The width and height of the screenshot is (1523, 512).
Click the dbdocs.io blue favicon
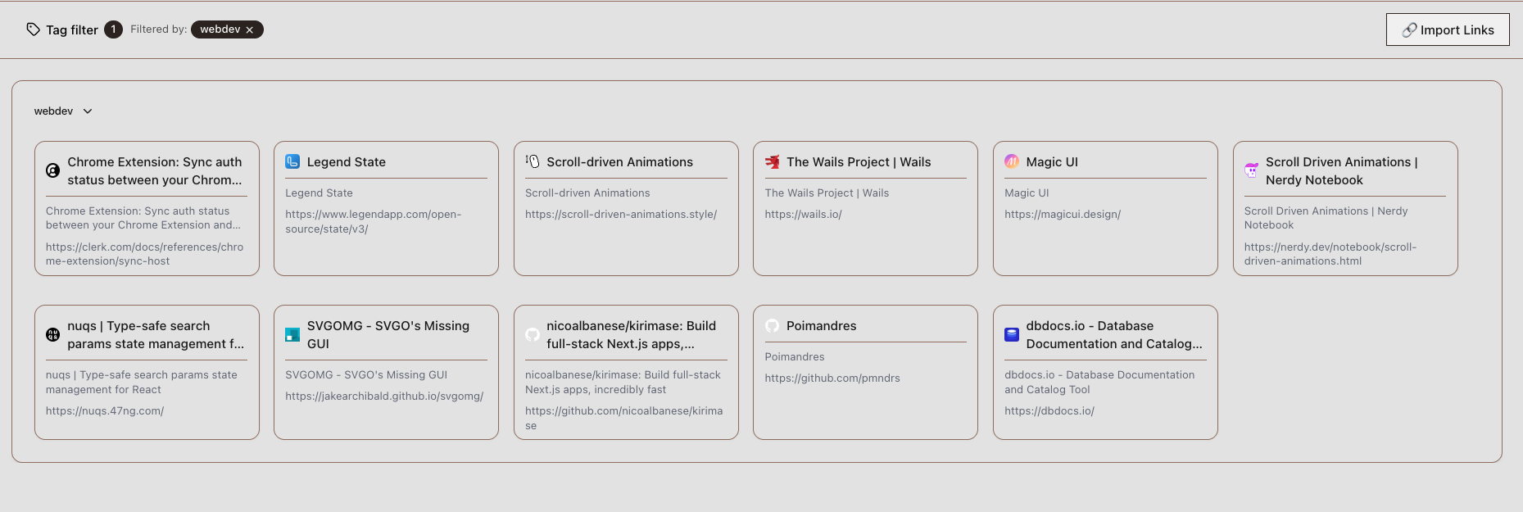pyautogui.click(x=1012, y=334)
